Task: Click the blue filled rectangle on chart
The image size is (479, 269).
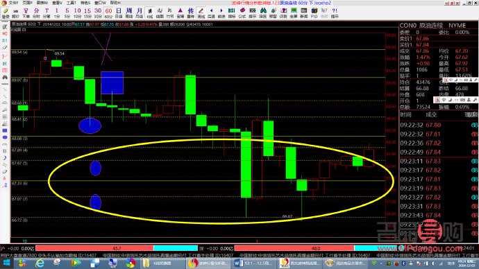Action: tap(112, 83)
